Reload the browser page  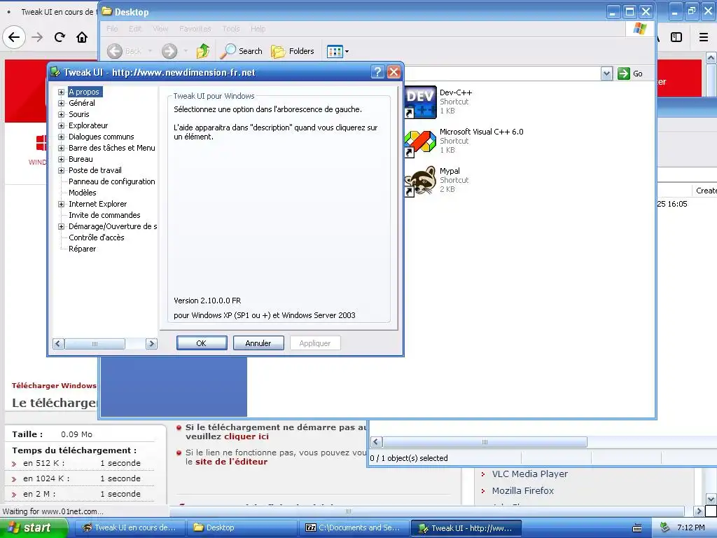pyautogui.click(x=60, y=37)
